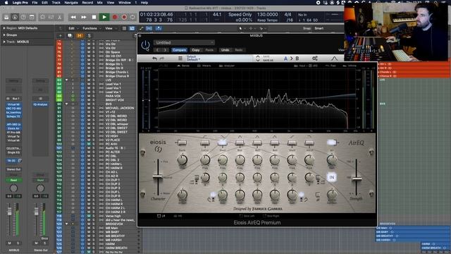The image size is (451, 254).
Task: Open AirEQ settings gears icon
Action: click(x=315, y=59)
